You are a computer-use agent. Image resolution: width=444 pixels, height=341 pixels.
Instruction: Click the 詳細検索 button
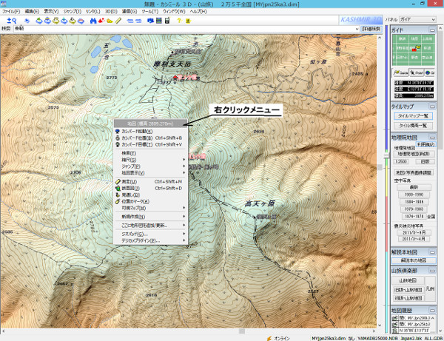click(371, 28)
